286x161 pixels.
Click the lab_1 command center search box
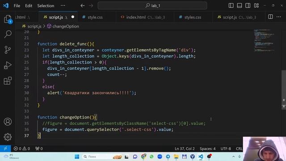(152, 6)
